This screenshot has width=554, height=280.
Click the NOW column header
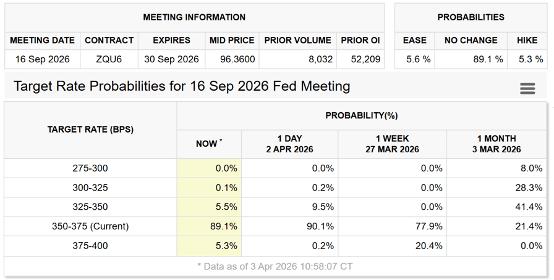pos(208,144)
